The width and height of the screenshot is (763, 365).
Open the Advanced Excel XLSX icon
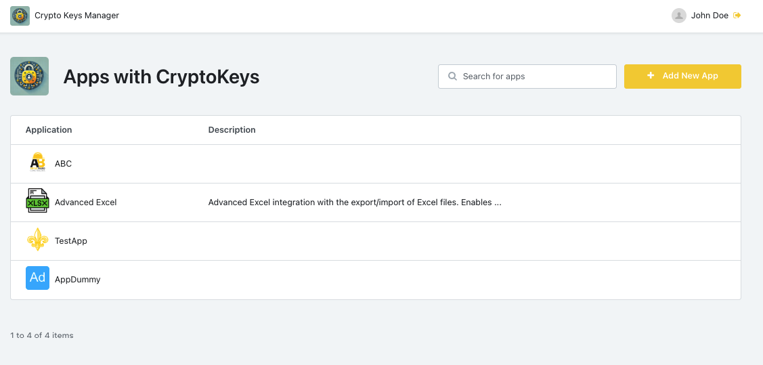tap(37, 202)
